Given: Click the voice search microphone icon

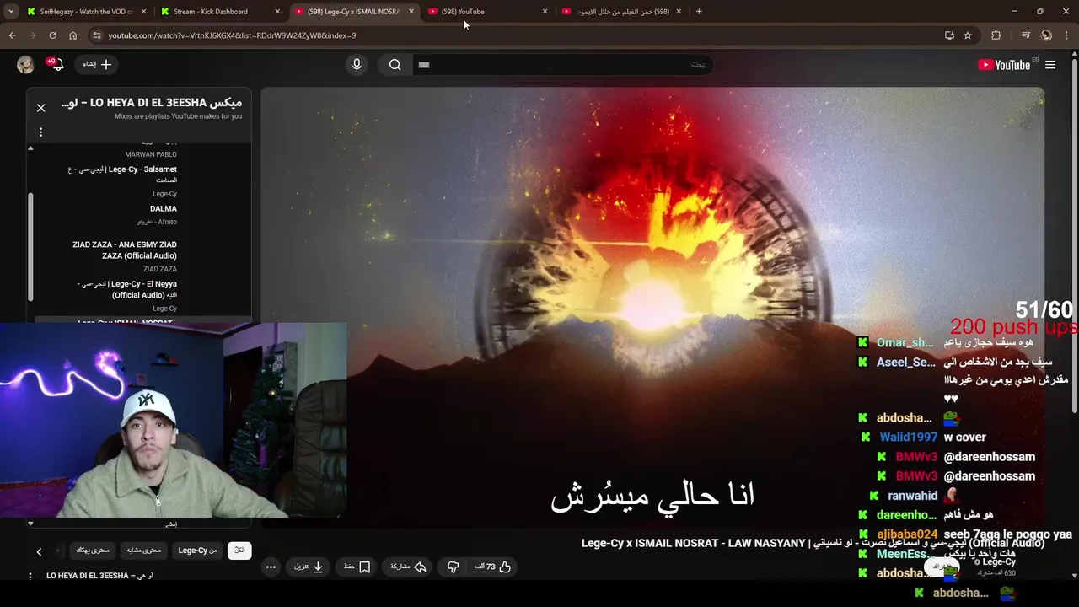Looking at the screenshot, I should pos(357,65).
